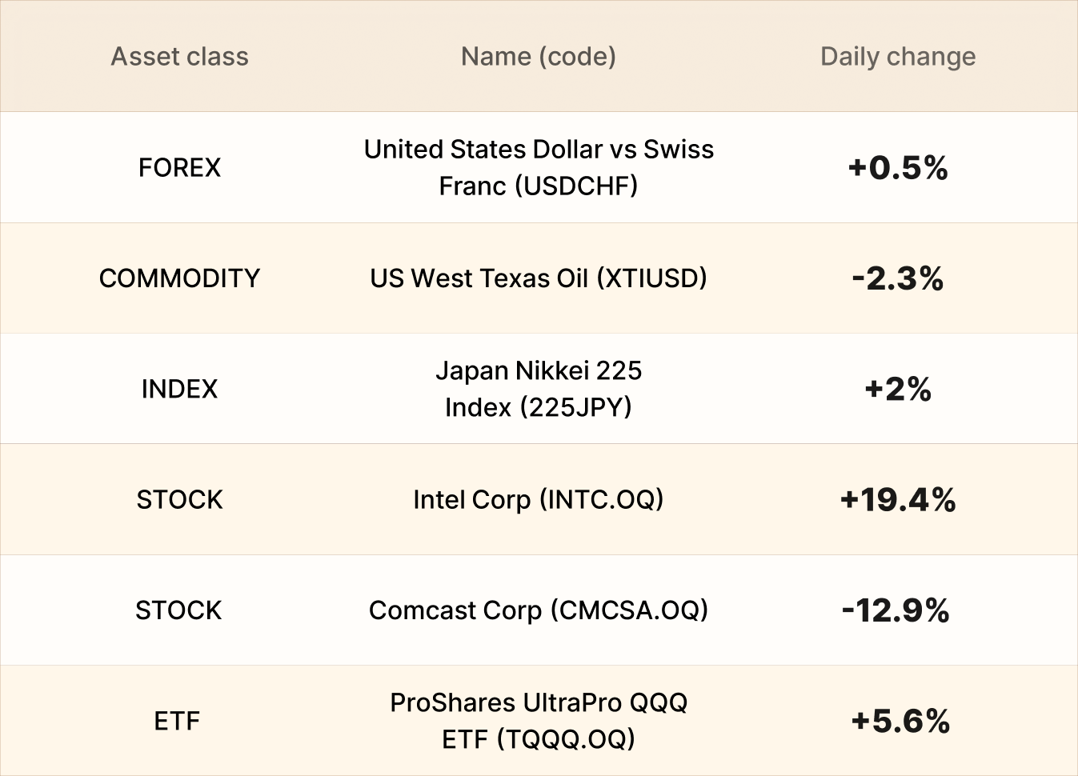Viewport: 1078px width, 776px height.
Task: Open United States Dollar vs Swiss Franc (USDCHF)
Action: pos(539,168)
